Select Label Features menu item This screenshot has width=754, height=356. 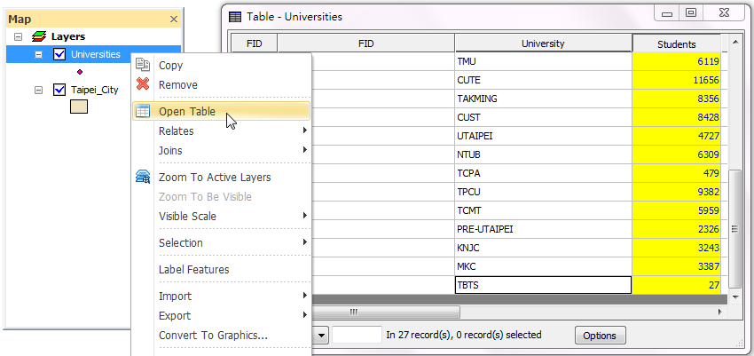193,269
